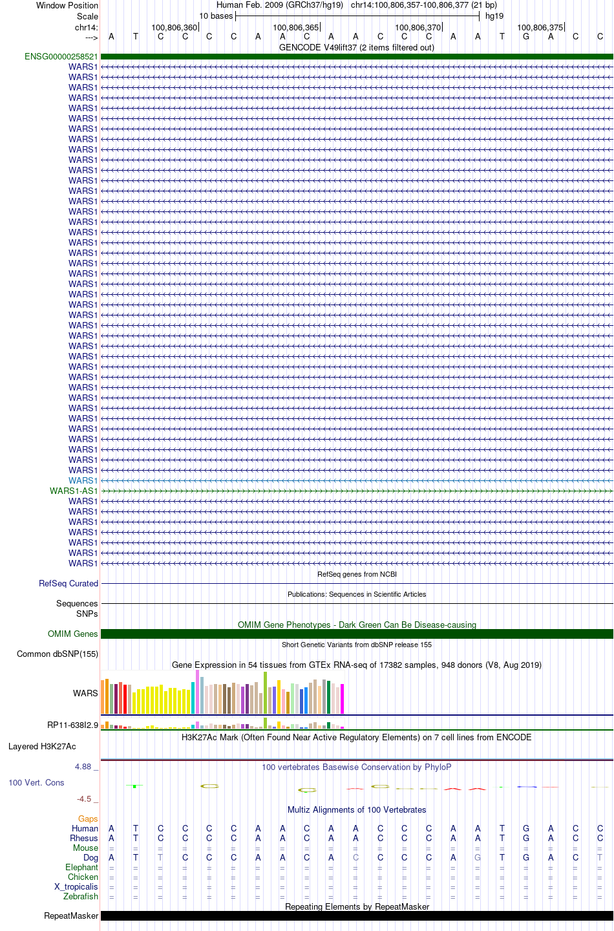This screenshot has width=614, height=931.
Task: Click the 'Gene Expression in 54 tissues' title
Action: point(357,665)
